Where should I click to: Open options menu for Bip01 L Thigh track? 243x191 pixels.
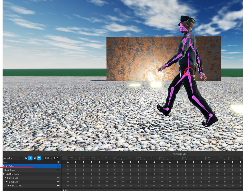(x=58, y=174)
